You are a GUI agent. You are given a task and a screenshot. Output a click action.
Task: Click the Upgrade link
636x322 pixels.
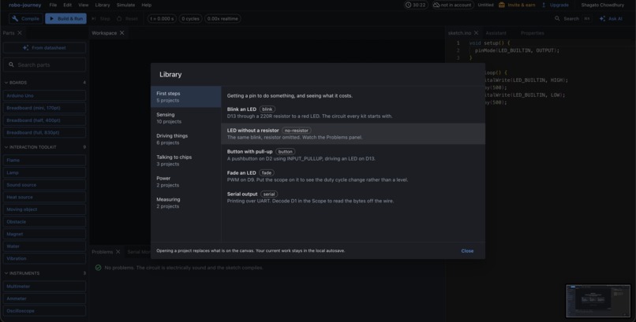coord(556,5)
